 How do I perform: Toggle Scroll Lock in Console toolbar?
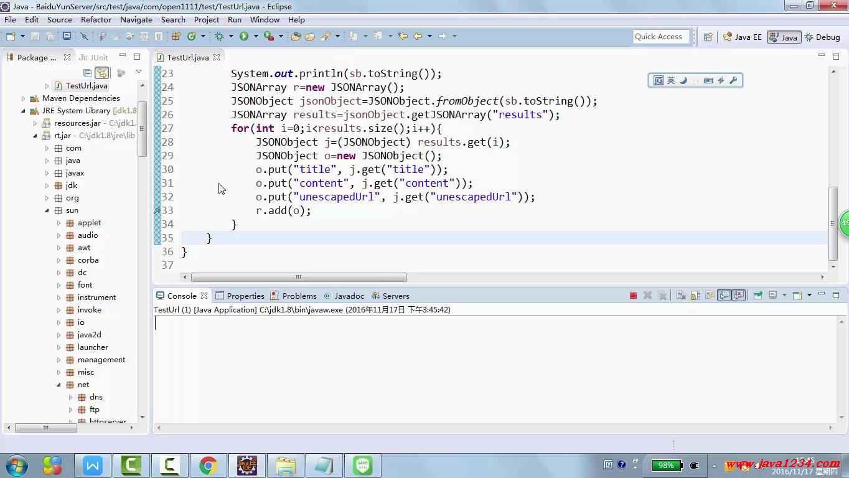click(x=695, y=296)
